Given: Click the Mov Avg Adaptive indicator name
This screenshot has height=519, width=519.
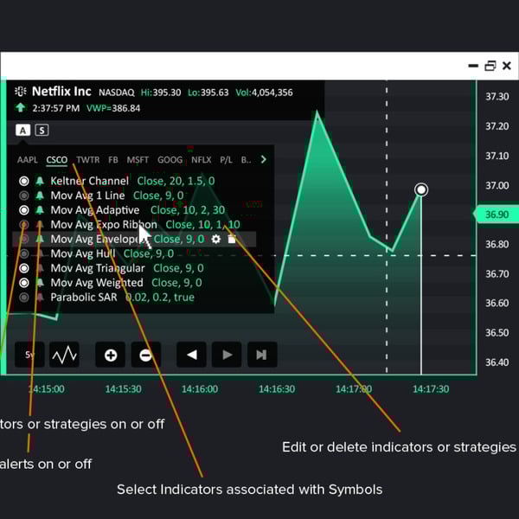Looking at the screenshot, I should click(95, 210).
